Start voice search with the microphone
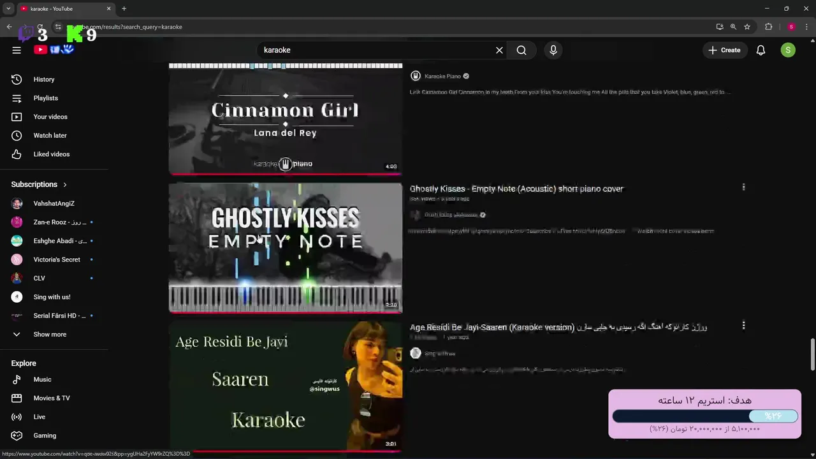 [x=553, y=50]
